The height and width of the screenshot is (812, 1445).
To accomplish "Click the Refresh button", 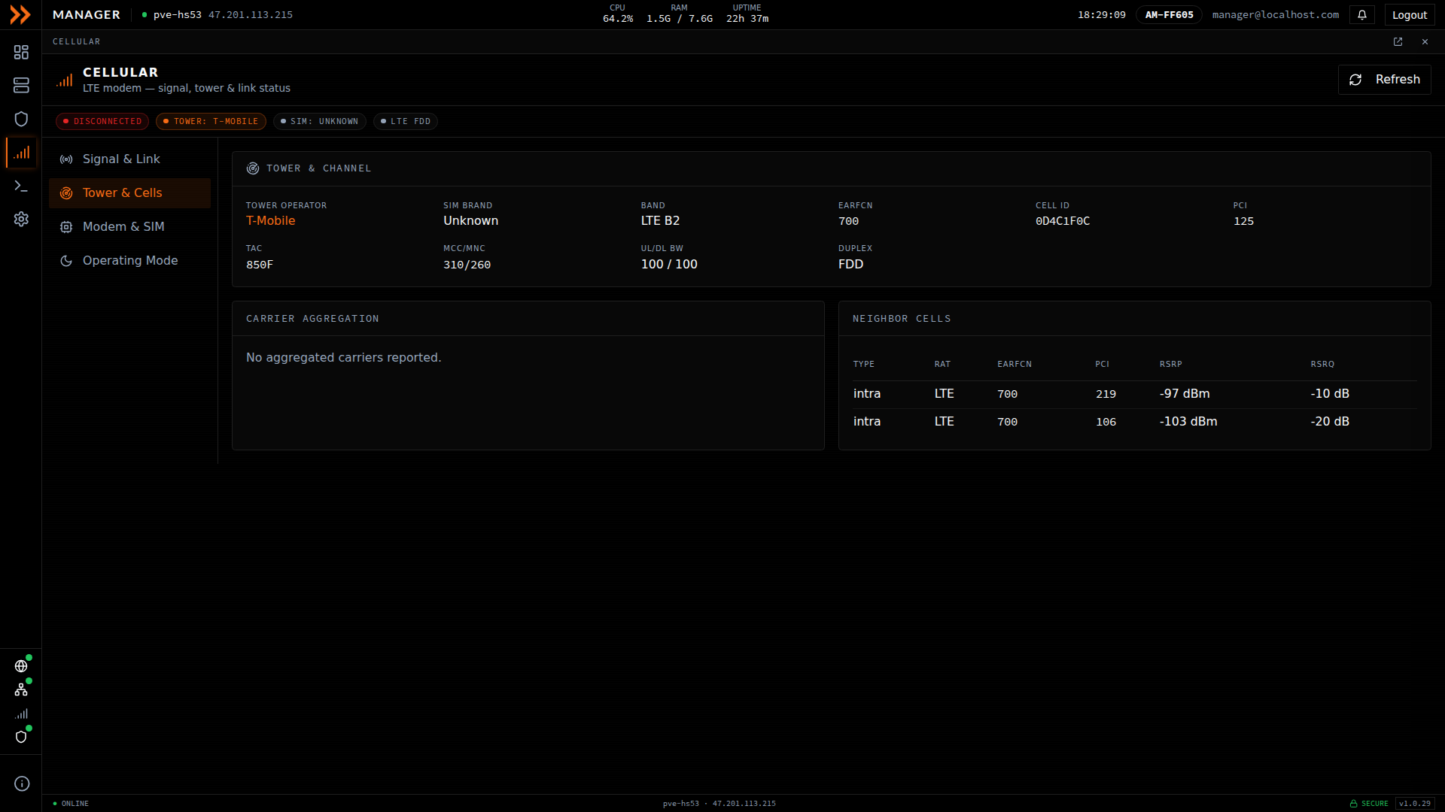I will click(1384, 80).
